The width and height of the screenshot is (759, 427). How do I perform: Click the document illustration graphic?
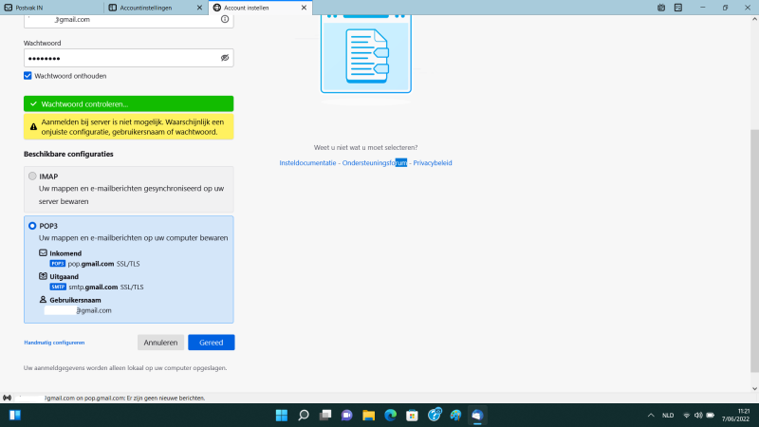[366, 54]
